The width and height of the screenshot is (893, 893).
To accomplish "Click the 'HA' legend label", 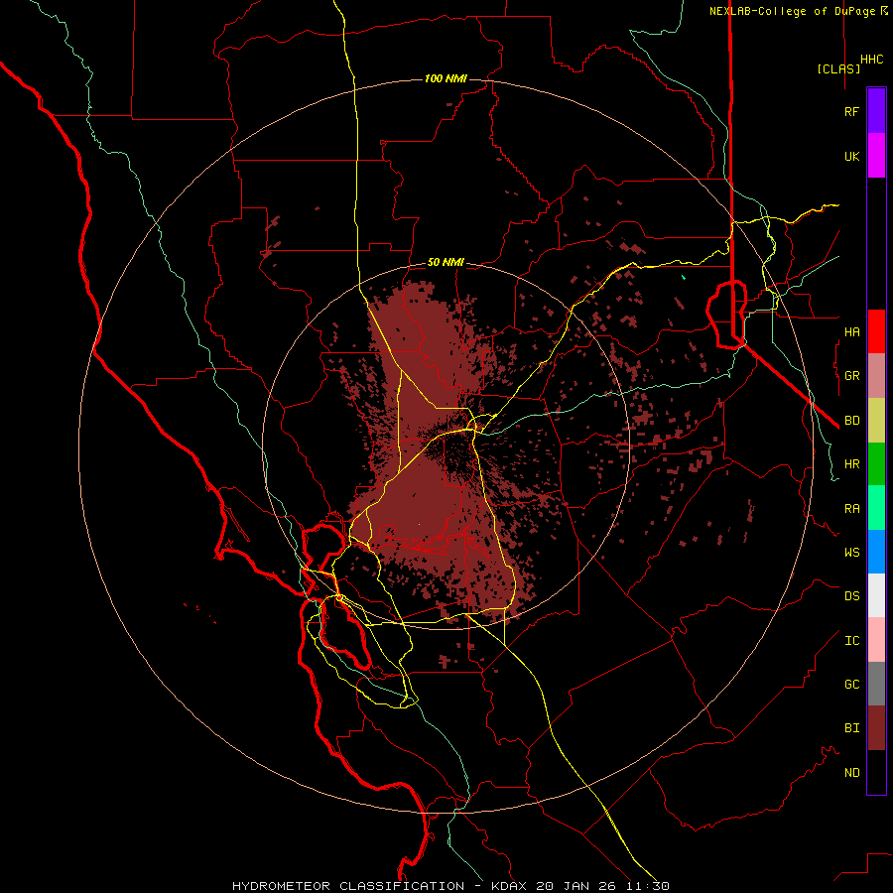I will pyautogui.click(x=851, y=332).
